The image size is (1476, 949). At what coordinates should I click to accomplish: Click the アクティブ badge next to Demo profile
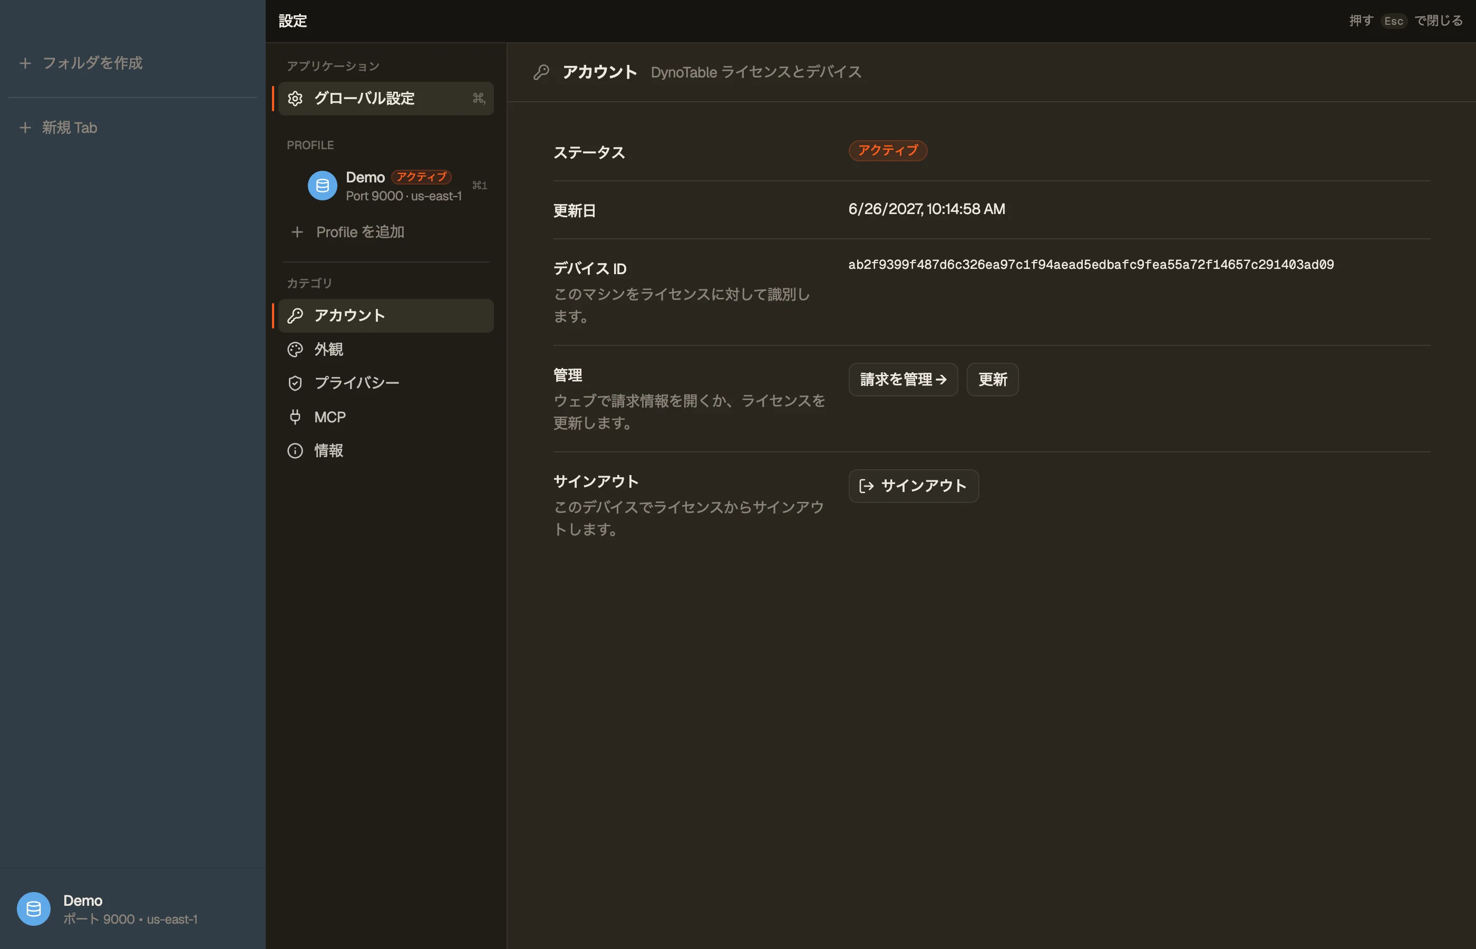tap(421, 178)
